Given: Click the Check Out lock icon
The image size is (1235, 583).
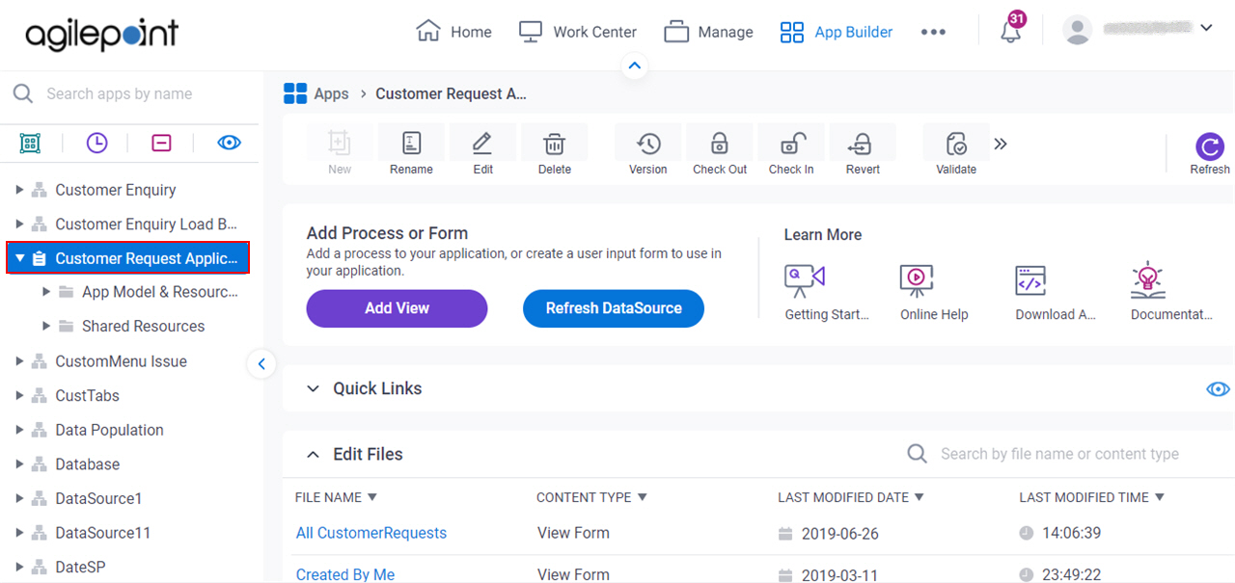Looking at the screenshot, I should click(720, 144).
